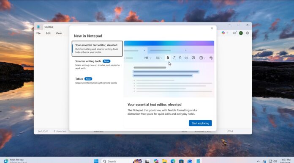Open Notepad settings gear
This screenshot has width=294, height=163.
248,33
